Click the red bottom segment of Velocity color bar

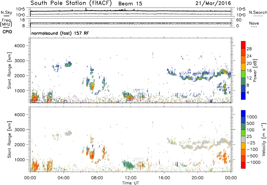click(243, 165)
